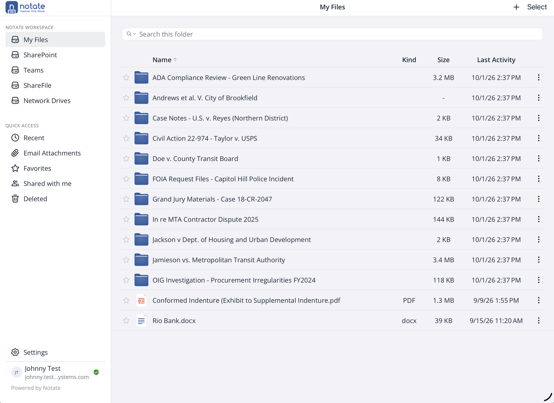Open the Deleted items section
The image size is (554, 403).
(55, 199)
